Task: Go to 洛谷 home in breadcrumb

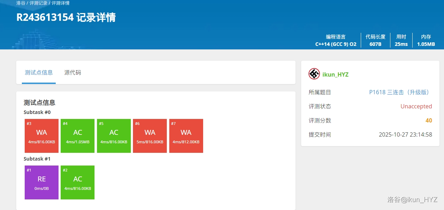Action: (x=20, y=3)
